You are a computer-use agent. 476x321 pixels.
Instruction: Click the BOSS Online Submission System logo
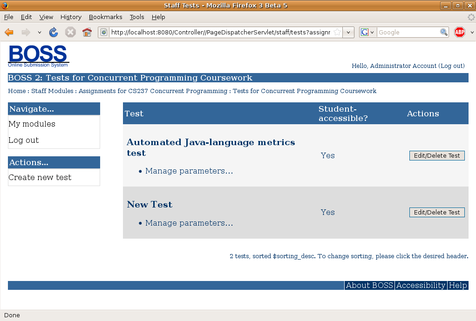[x=38, y=56]
